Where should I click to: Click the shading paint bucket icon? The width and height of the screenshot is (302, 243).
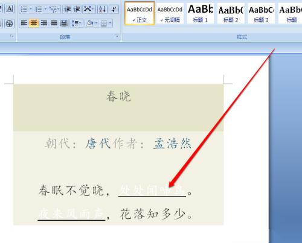point(90,24)
